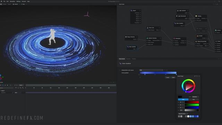Screen dimensions: 222x125
Task: Open the Edit menu
Action: tap(8, 1)
